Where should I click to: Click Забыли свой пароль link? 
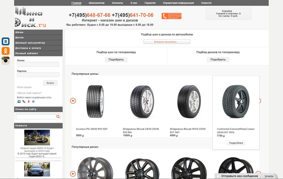29,93
